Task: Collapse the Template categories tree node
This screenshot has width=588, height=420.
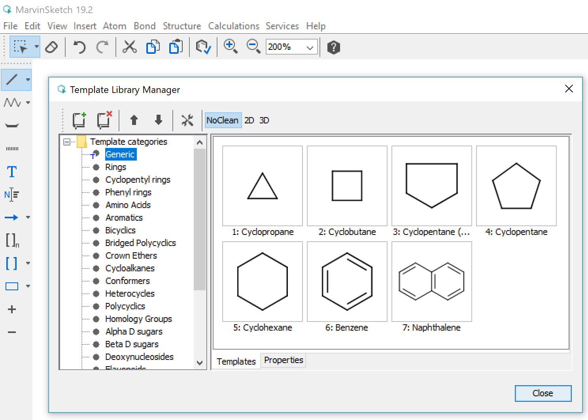Action: click(x=67, y=142)
